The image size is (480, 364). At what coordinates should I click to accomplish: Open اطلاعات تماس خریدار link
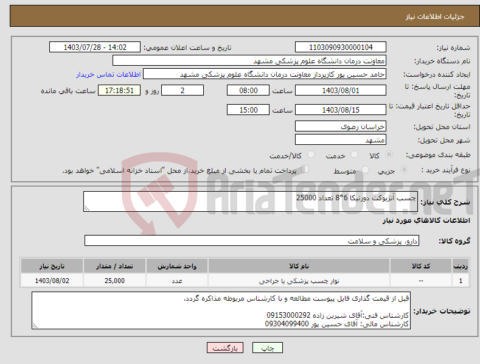[x=108, y=74]
